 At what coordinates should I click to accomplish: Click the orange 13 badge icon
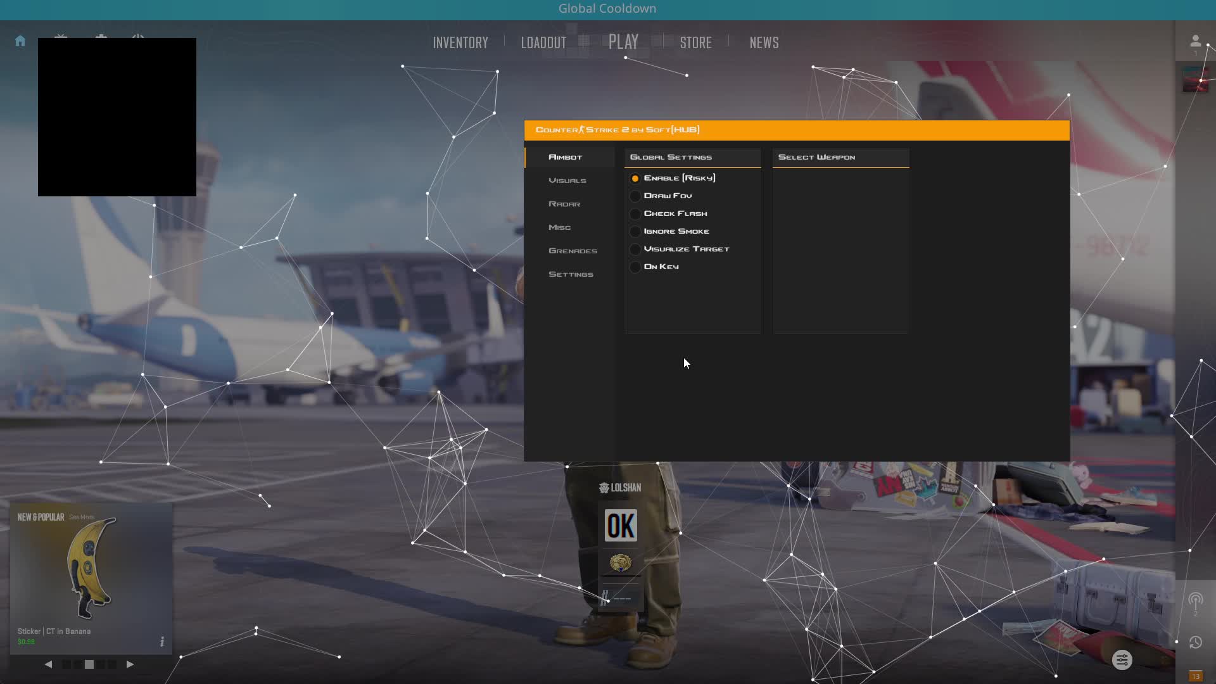[x=1195, y=676]
